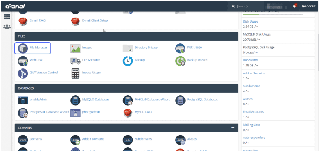
Task: Open the Email Accounts statistics link
Action: click(253, 112)
